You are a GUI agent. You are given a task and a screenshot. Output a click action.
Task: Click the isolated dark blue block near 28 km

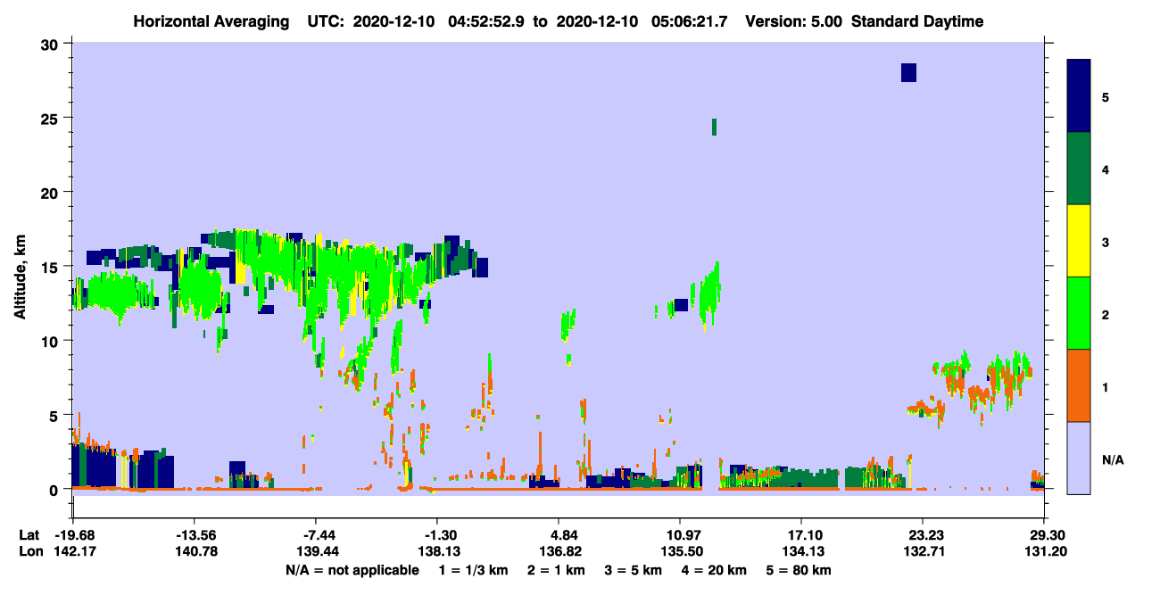(x=908, y=72)
